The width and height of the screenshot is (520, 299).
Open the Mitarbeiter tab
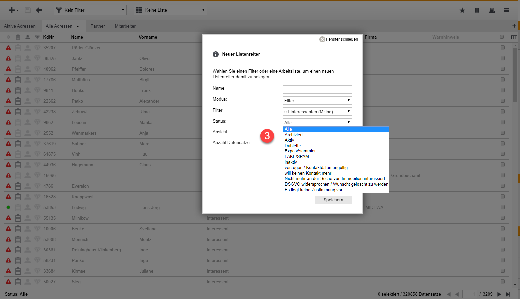(x=125, y=26)
